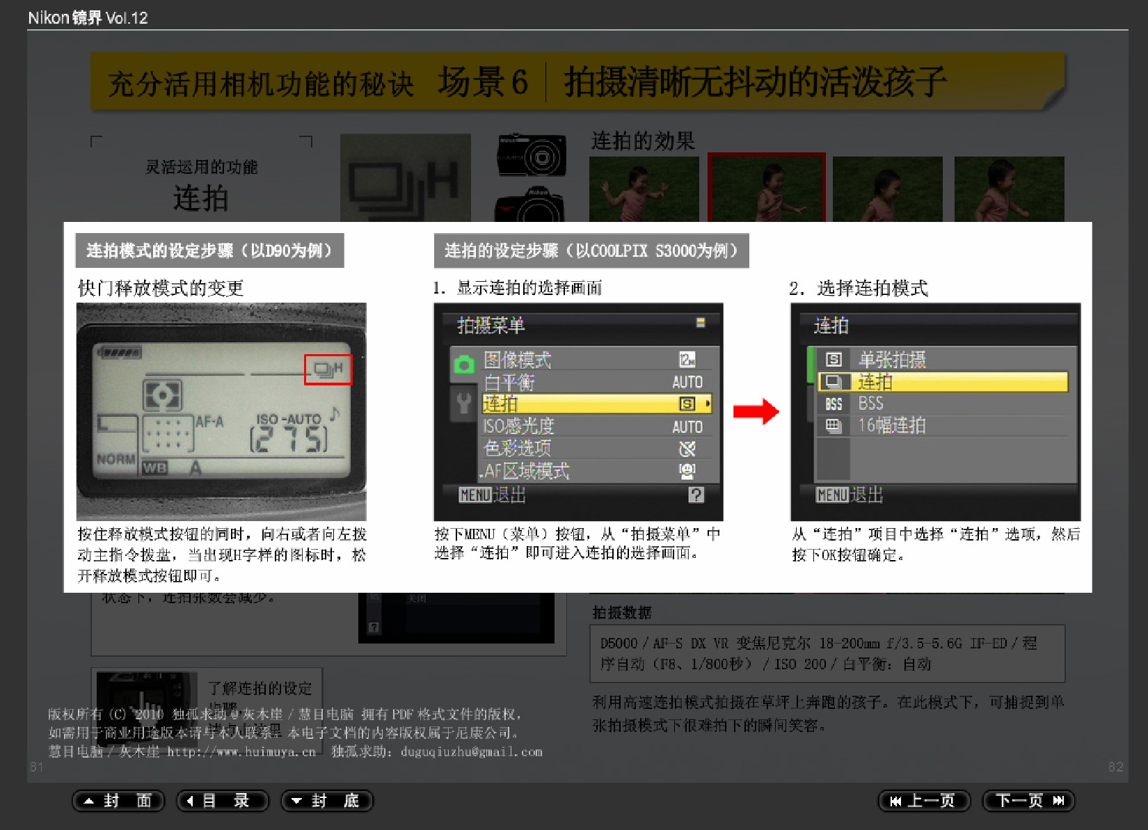Jump to 封底 (back cover) button
Screen dimensions: 1148x830
(x=327, y=801)
